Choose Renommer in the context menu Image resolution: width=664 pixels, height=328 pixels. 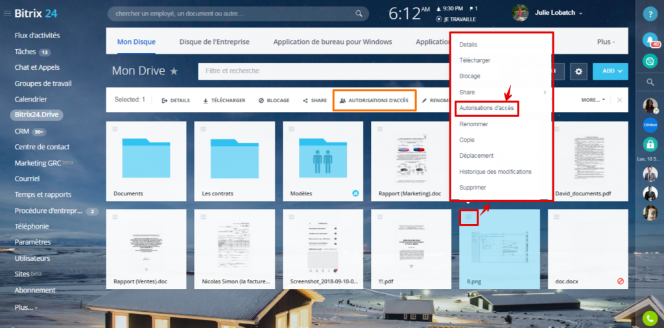click(473, 124)
